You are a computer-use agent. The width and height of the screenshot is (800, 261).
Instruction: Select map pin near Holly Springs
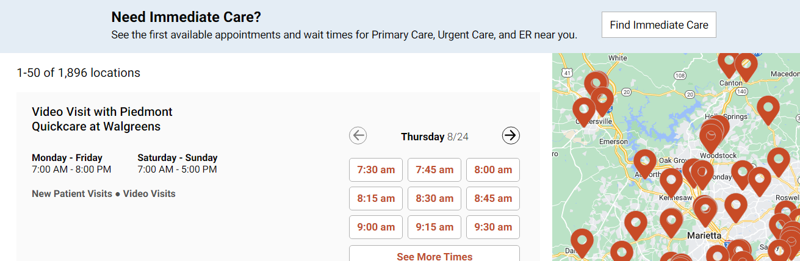[768, 110]
